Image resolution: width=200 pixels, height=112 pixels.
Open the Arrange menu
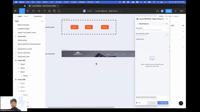click(58, 2)
